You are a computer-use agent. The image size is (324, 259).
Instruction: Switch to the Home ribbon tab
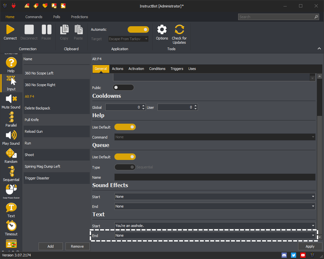(10, 17)
